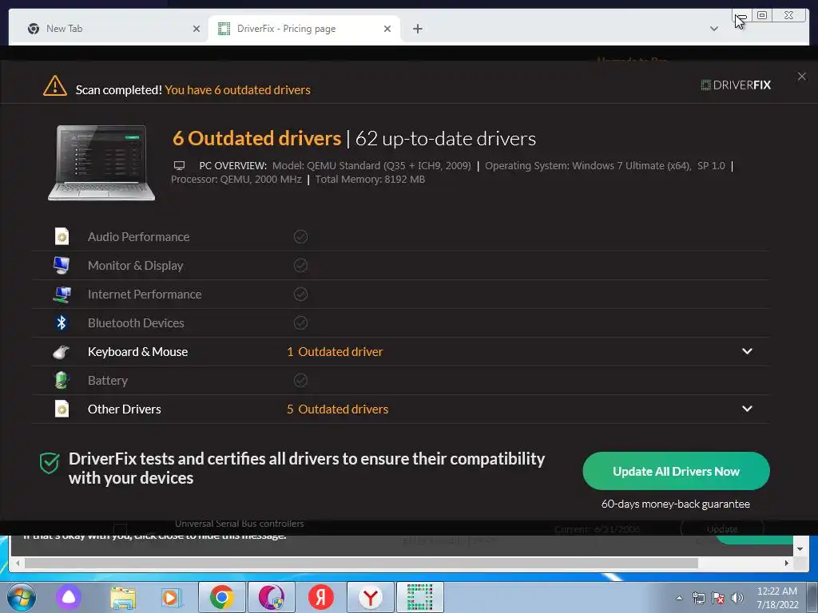Click the volume speaker tray icon

(737, 598)
